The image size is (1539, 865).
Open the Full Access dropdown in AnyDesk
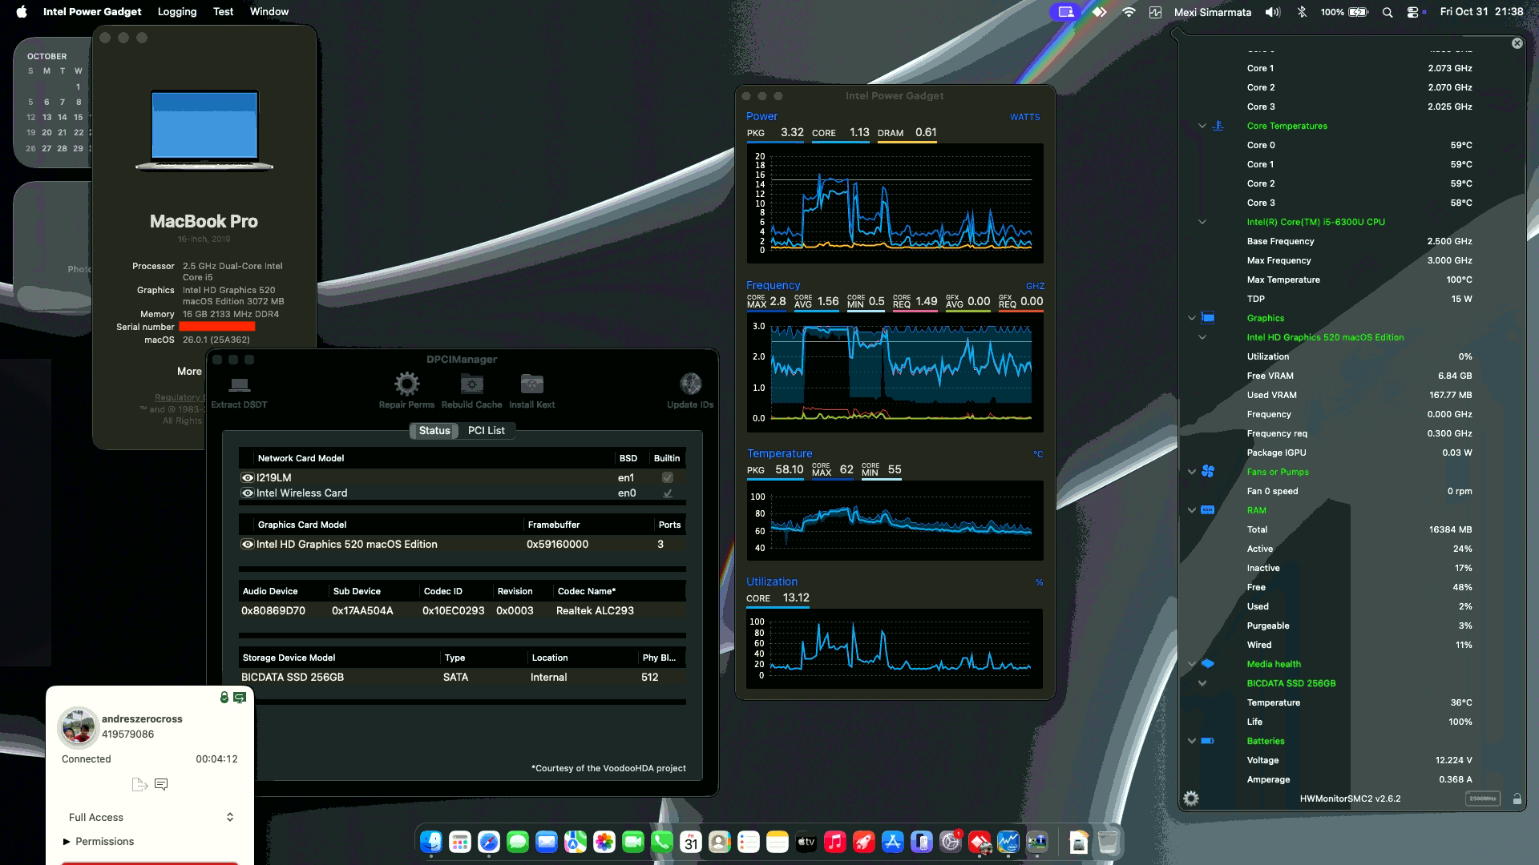pyautogui.click(x=151, y=817)
